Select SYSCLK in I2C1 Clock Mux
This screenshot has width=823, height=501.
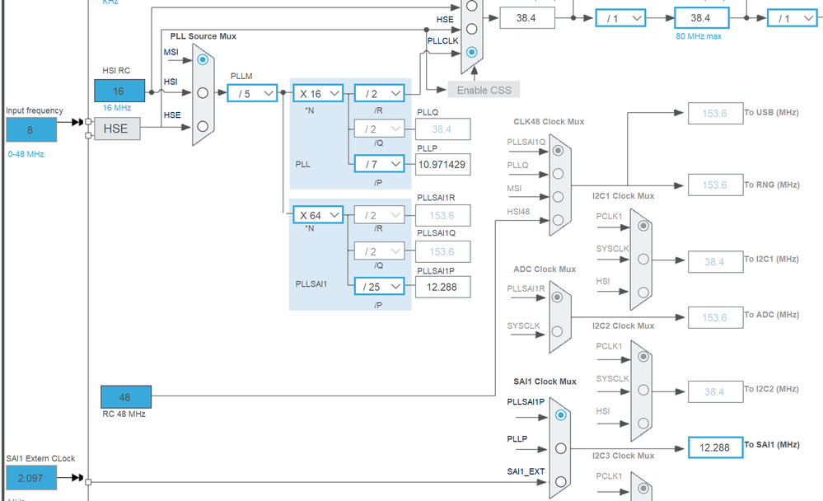(643, 260)
